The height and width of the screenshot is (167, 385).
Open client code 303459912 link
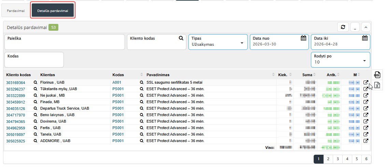(x=16, y=102)
